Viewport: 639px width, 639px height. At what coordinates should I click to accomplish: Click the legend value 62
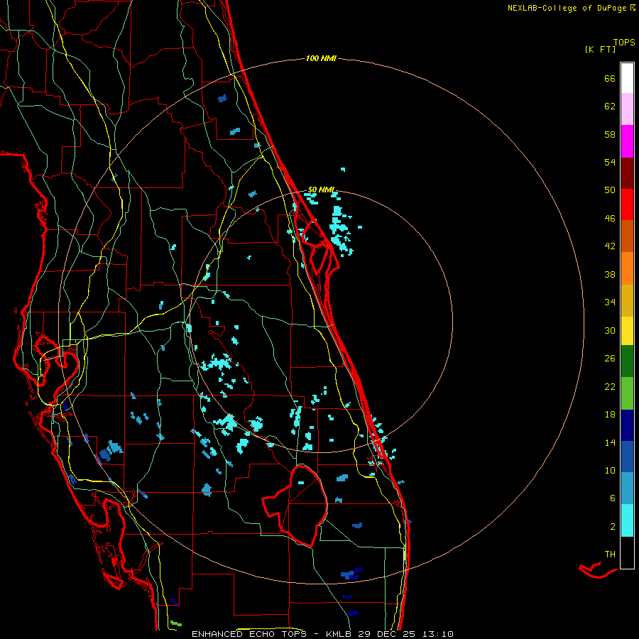point(610,106)
